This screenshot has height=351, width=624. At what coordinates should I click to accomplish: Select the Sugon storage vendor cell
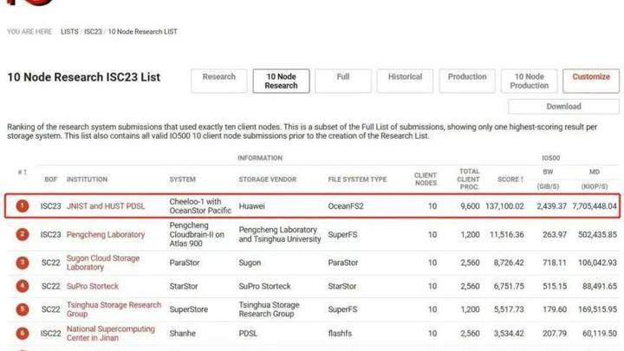tap(250, 263)
